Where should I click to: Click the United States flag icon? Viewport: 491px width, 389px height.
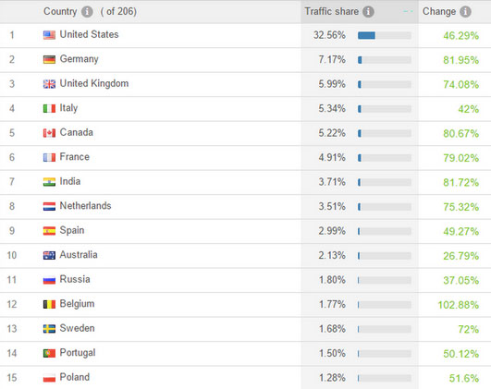point(49,35)
